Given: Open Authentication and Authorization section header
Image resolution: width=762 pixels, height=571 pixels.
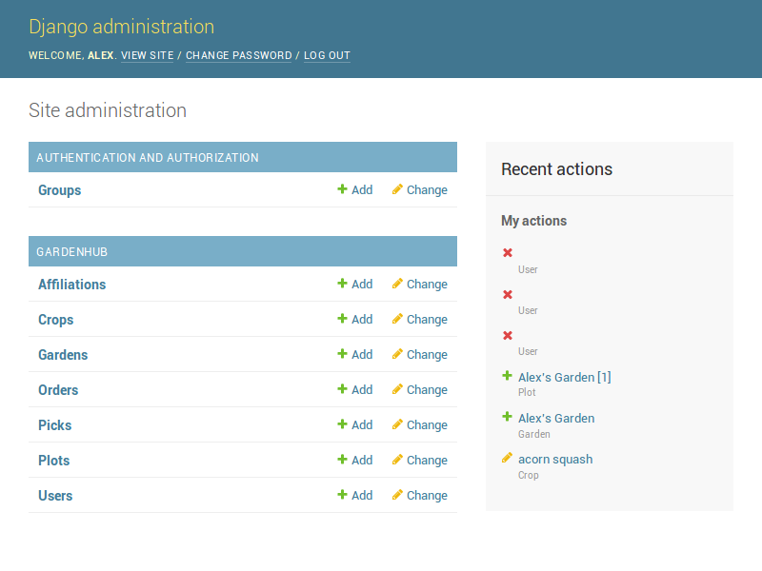Looking at the screenshot, I should (148, 157).
